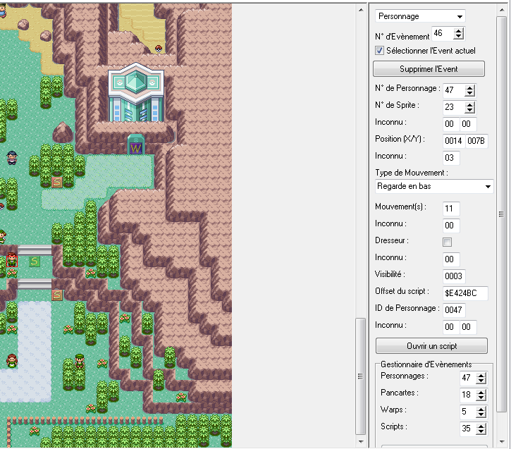
Task: Click the event panel scrollbar thumb
Action: coord(501,214)
